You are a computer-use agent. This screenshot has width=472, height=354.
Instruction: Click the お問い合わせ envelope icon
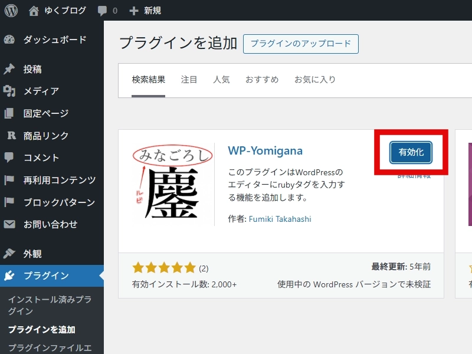click(x=9, y=224)
